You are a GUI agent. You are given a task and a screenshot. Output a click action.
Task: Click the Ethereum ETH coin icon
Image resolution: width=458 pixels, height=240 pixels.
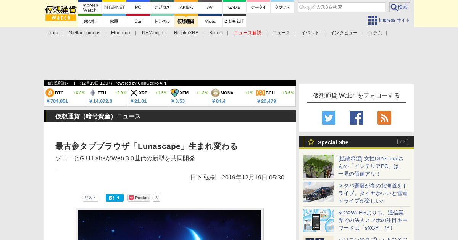click(x=92, y=93)
